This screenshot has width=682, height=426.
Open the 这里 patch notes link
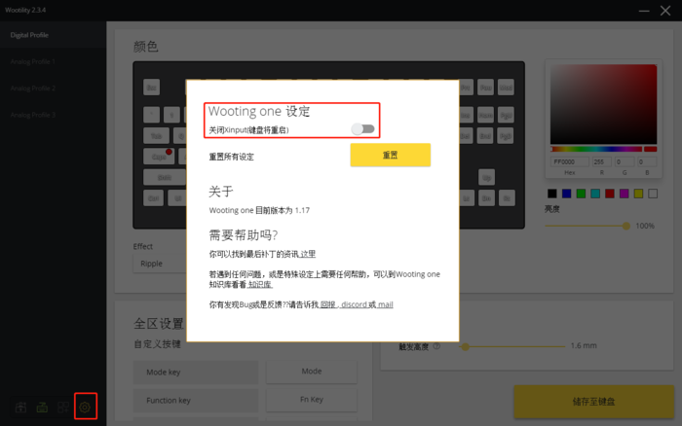308,254
